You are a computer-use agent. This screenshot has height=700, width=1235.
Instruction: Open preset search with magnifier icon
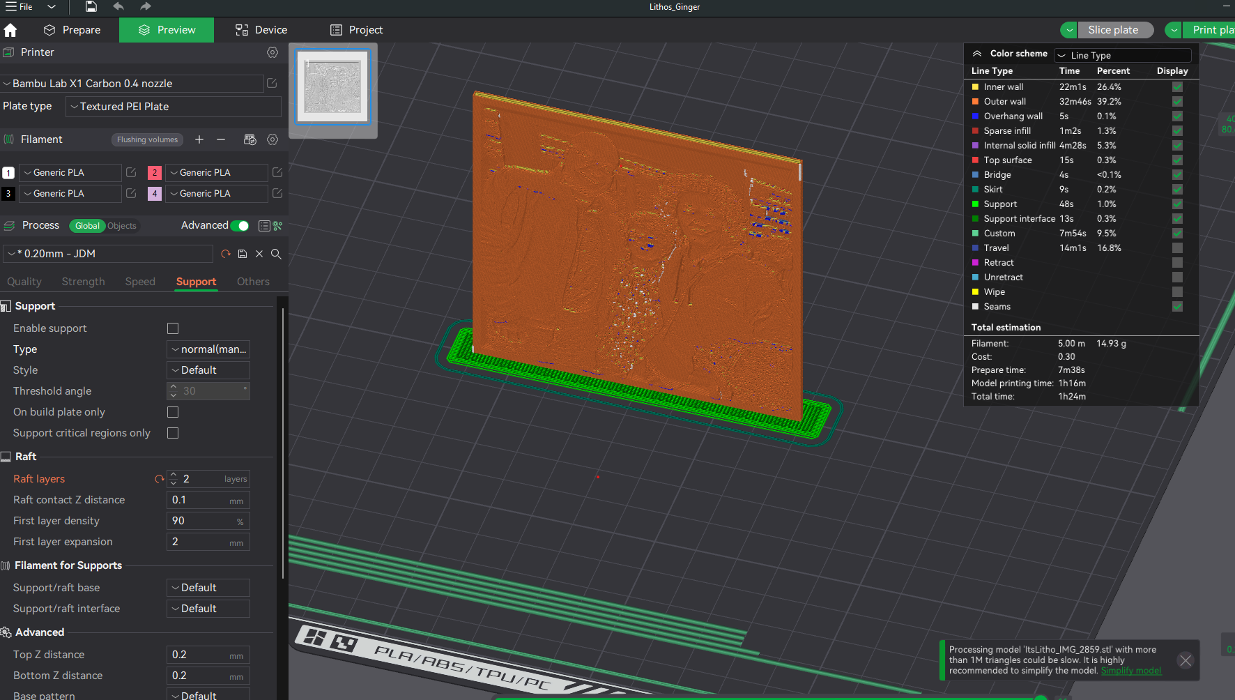(276, 254)
